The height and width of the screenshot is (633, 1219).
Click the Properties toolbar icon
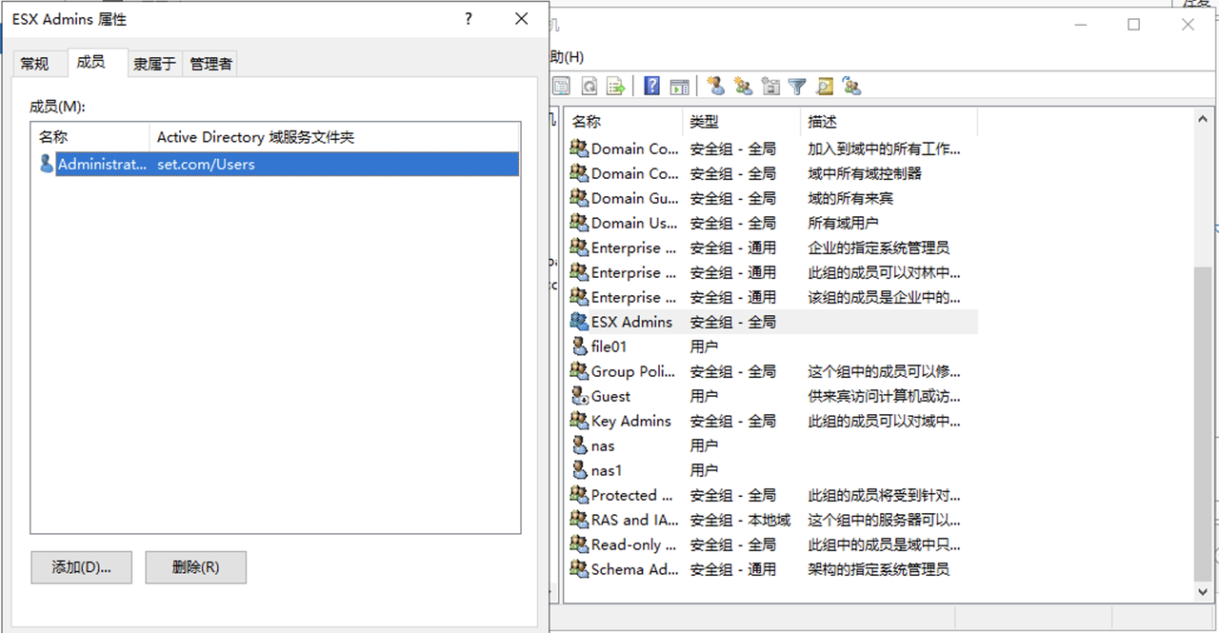click(562, 87)
